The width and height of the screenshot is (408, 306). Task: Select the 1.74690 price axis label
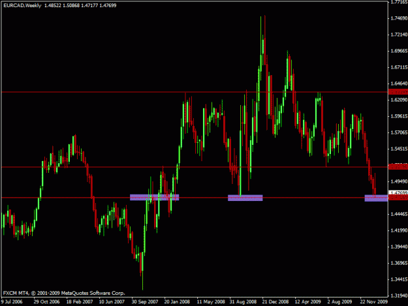(x=399, y=18)
